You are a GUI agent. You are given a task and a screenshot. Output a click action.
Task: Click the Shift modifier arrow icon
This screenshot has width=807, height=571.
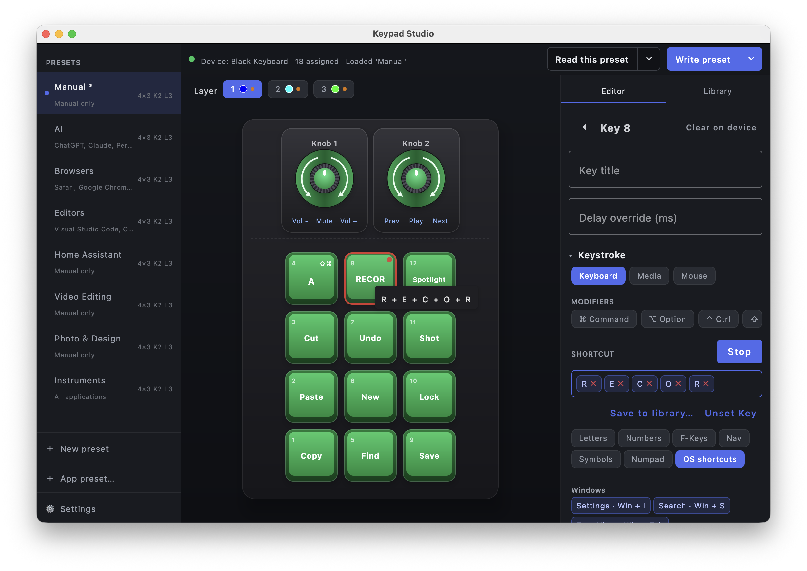(x=754, y=319)
